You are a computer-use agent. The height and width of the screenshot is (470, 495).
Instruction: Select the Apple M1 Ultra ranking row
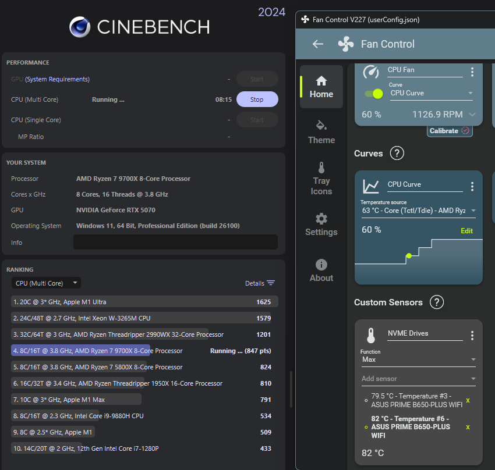[x=144, y=302]
